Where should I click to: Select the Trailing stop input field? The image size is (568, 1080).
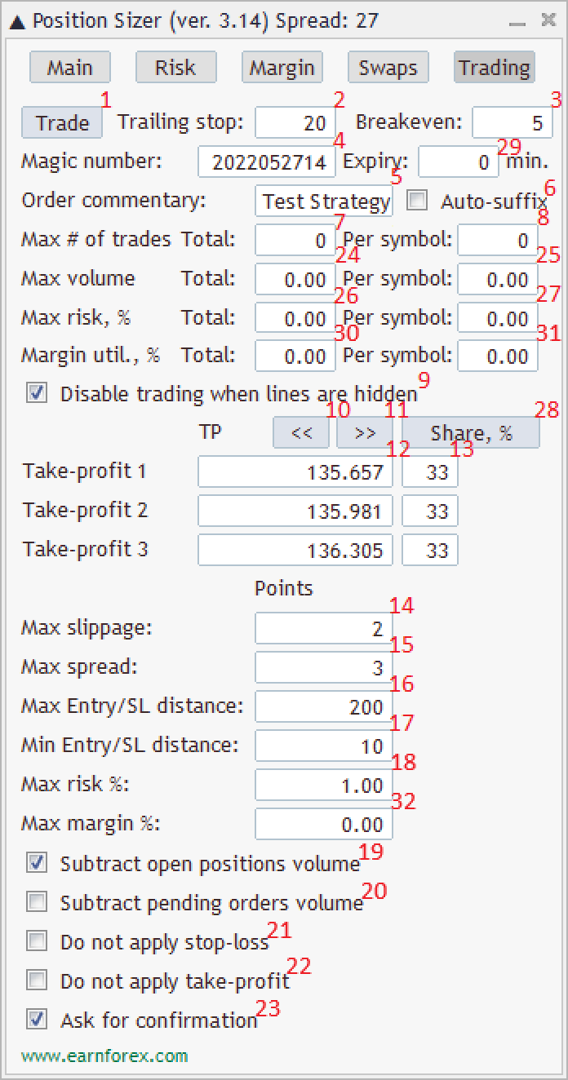pyautogui.click(x=295, y=123)
